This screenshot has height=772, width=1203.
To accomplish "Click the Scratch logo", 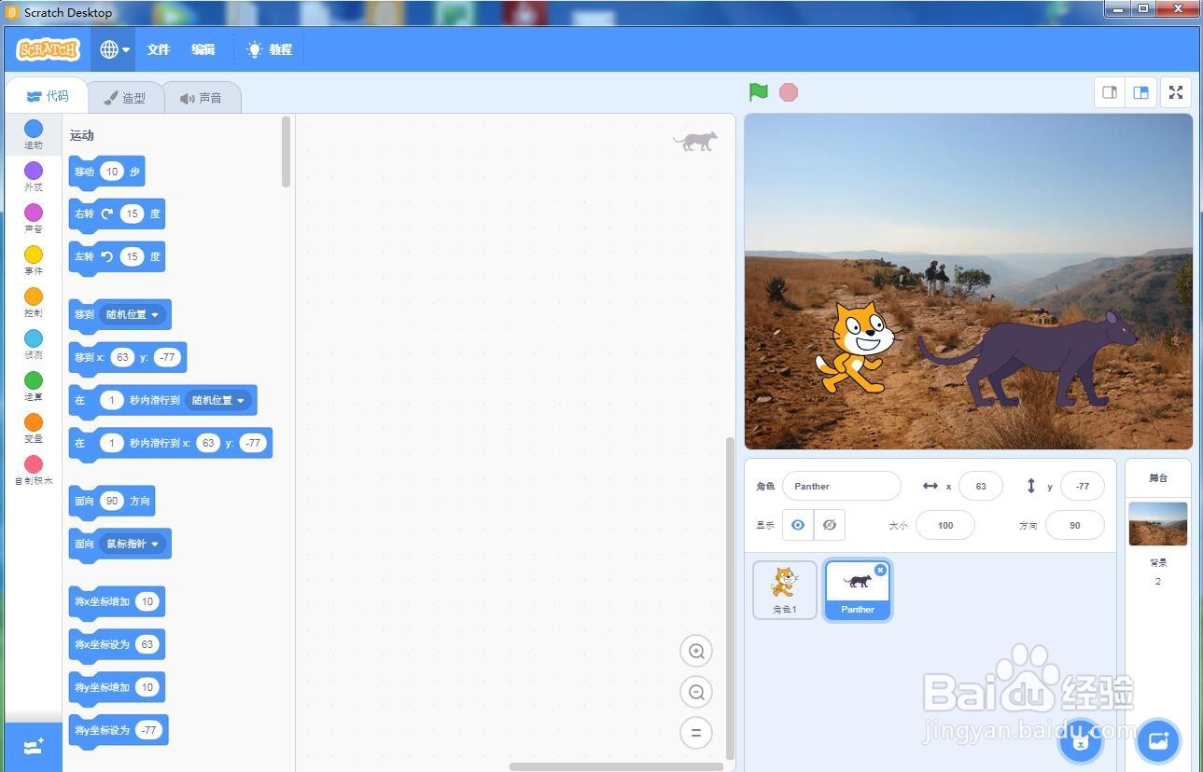I will (48, 49).
